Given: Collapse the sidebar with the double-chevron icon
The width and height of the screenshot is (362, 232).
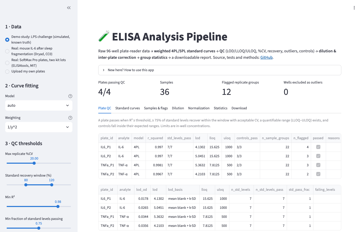Looking at the screenshot, I should 69,8.
